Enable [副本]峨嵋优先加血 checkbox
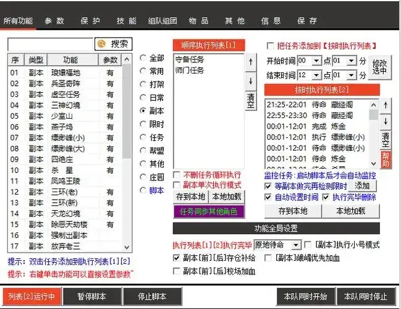 268,258
